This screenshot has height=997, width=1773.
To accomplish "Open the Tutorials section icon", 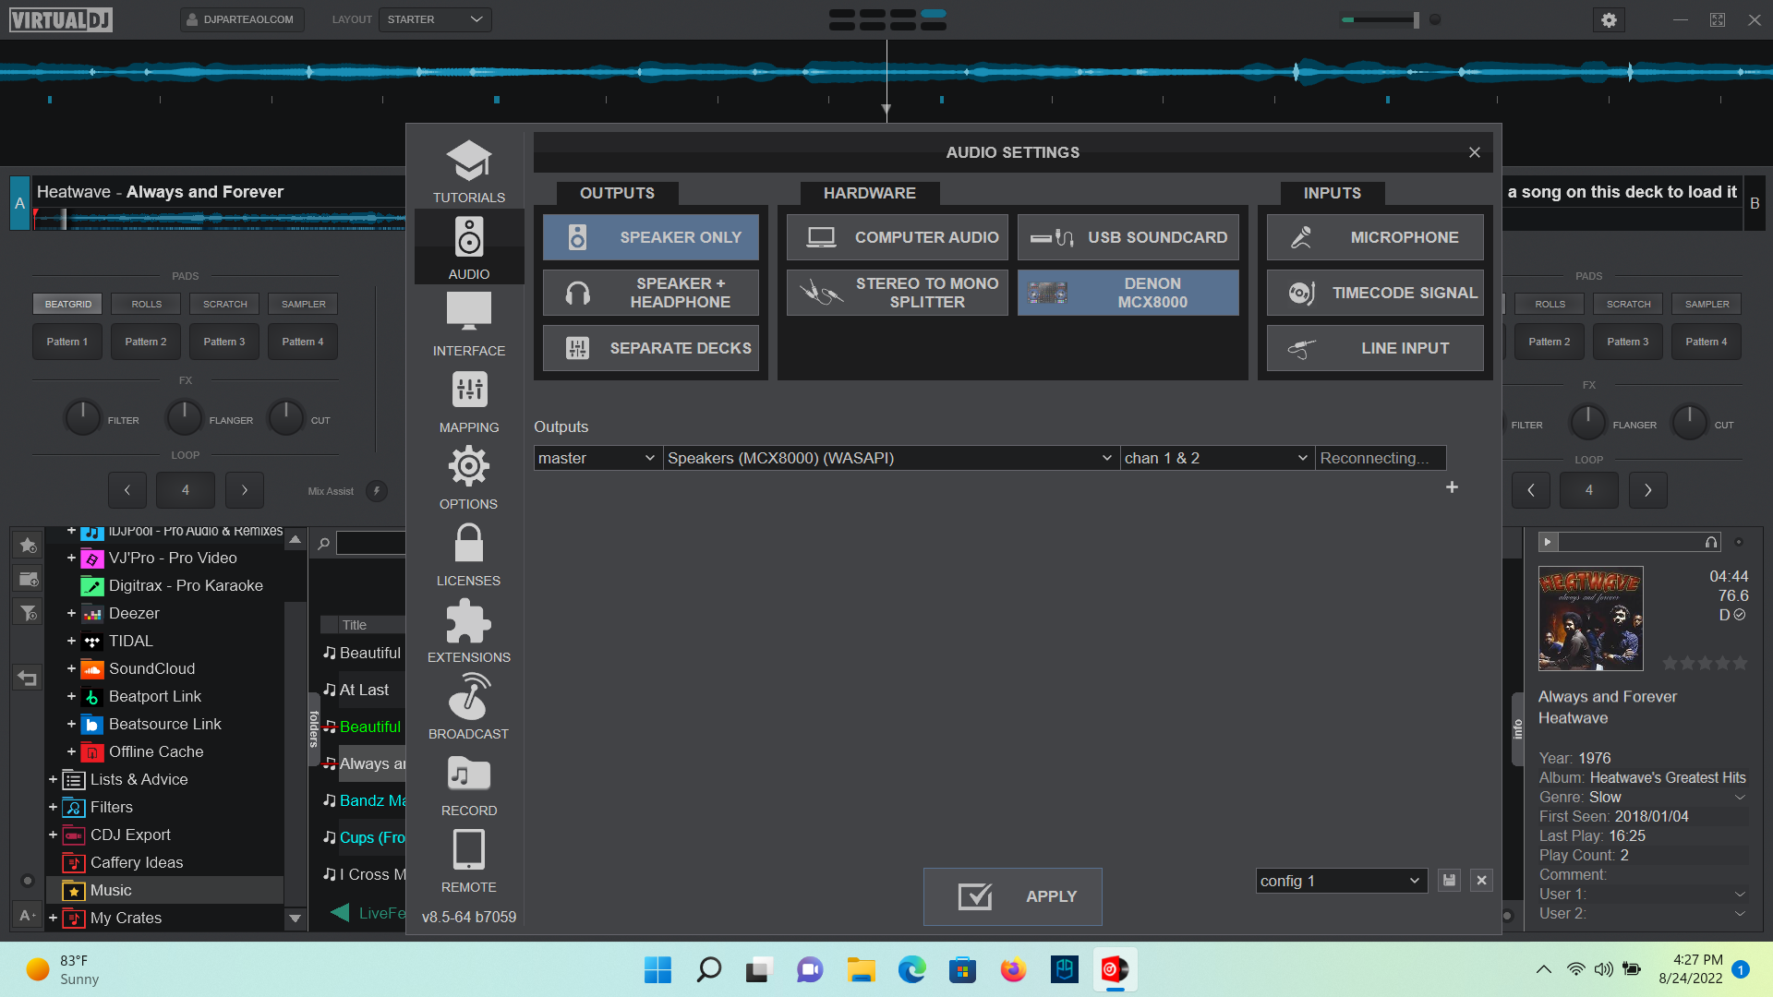I will [468, 162].
